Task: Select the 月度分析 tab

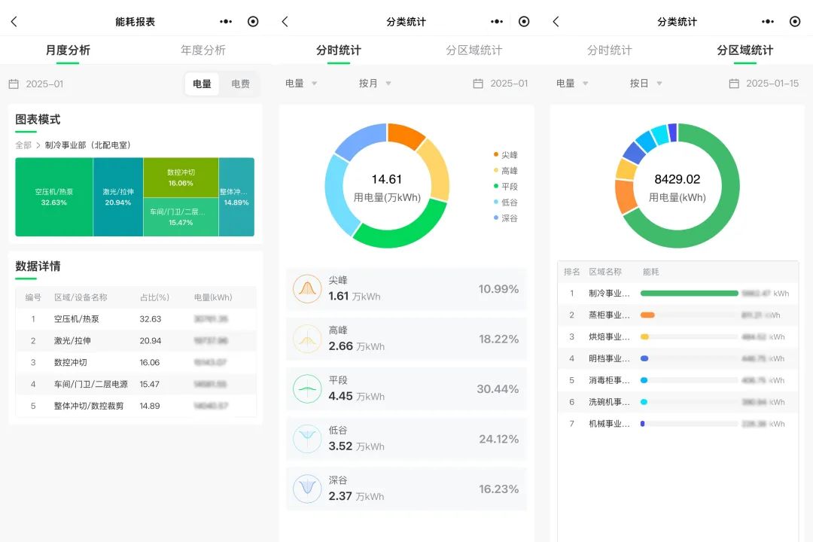Action: (68, 50)
